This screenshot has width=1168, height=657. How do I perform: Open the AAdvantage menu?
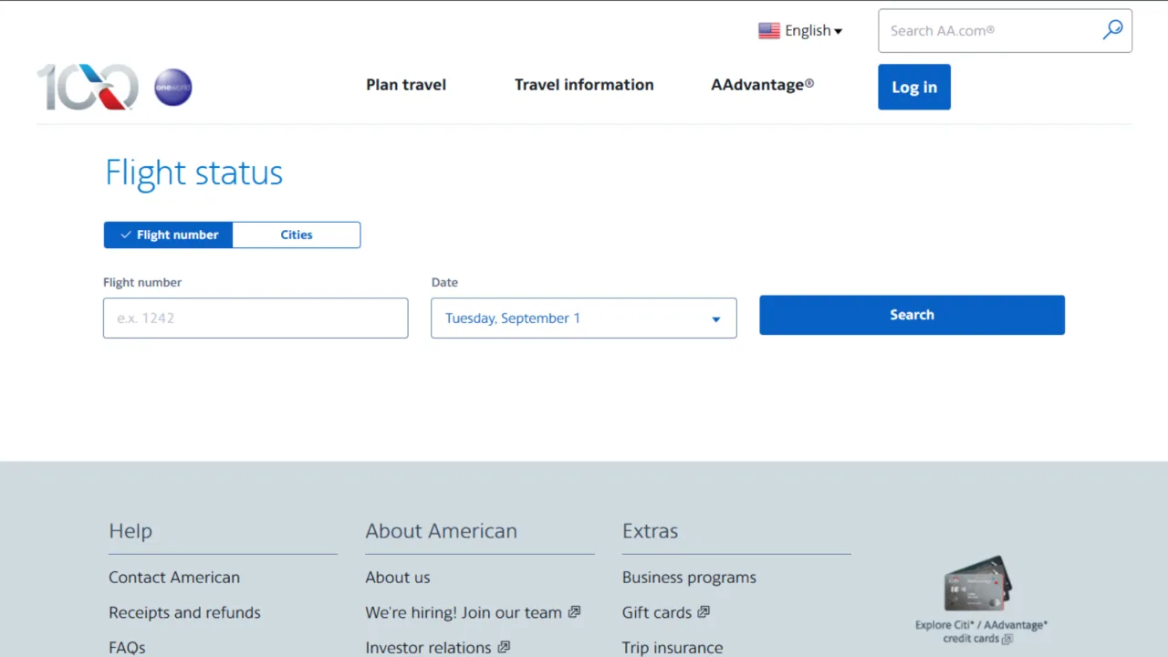coord(763,85)
